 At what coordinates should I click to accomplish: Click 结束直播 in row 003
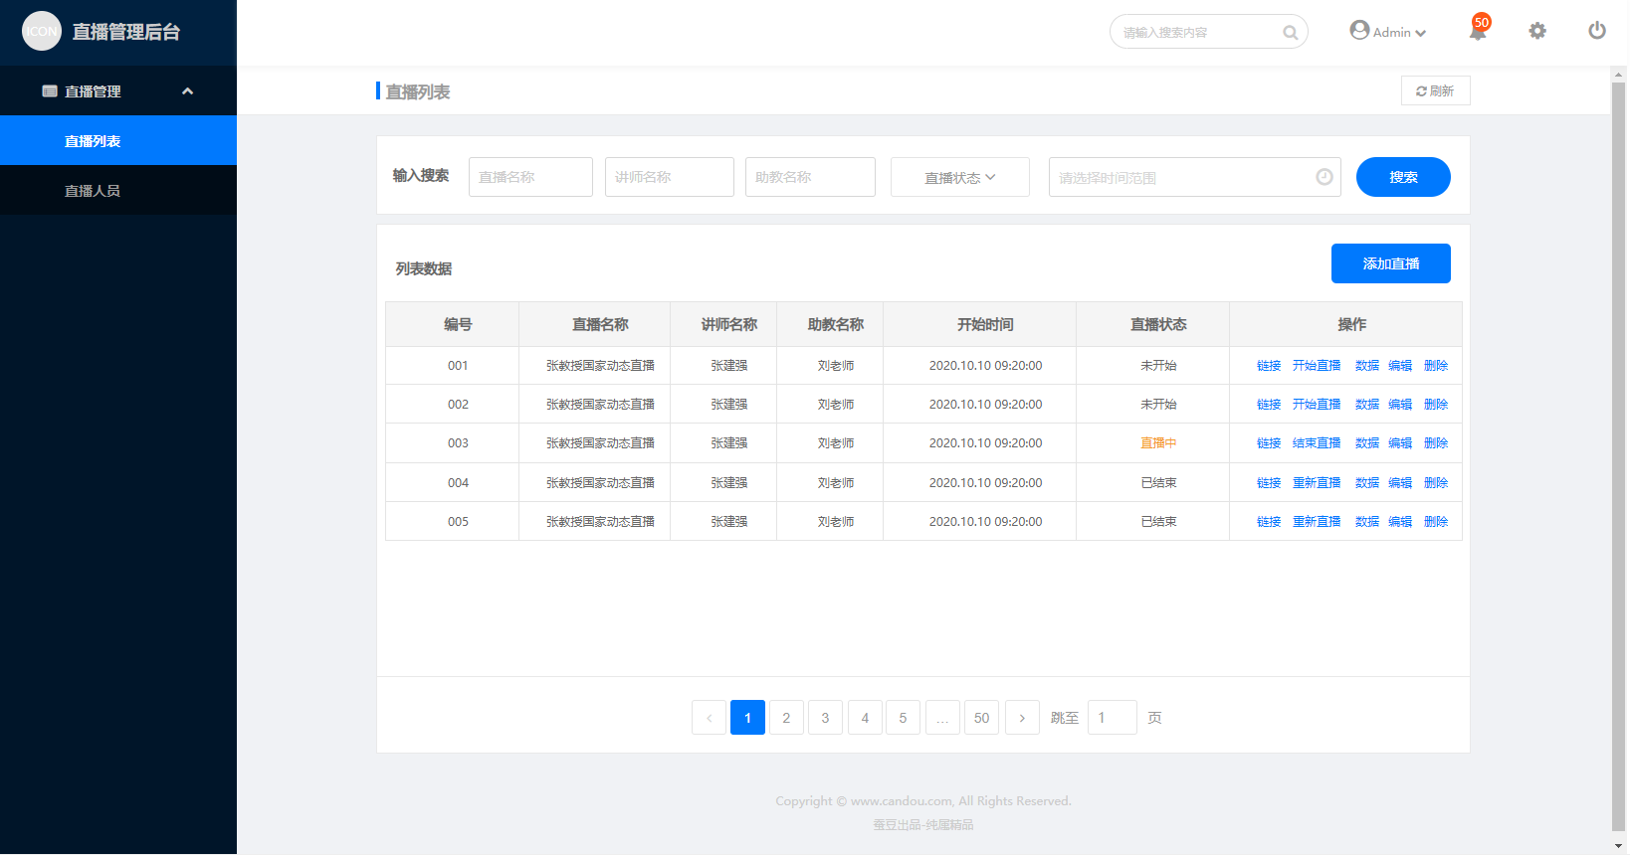point(1317,443)
